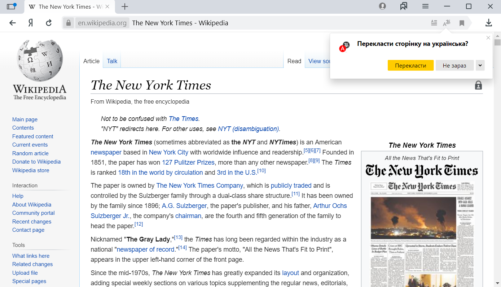
Task: Open the Upload file link
Action: [25, 273]
